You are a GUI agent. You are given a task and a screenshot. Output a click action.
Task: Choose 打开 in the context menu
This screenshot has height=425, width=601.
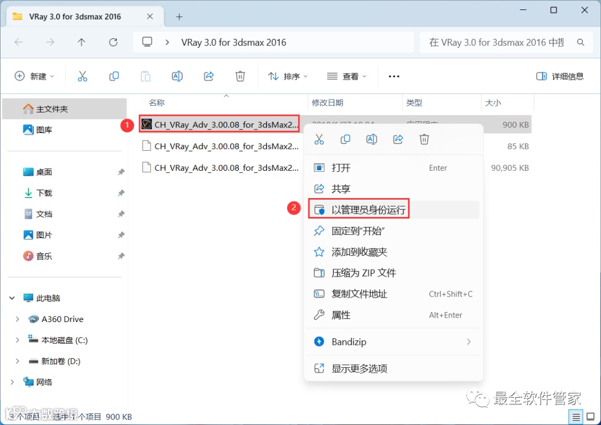click(393, 168)
